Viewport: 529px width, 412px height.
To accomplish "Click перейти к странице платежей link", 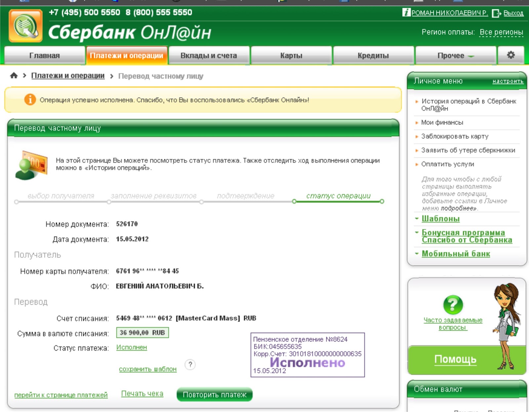I will pyautogui.click(x=61, y=395).
